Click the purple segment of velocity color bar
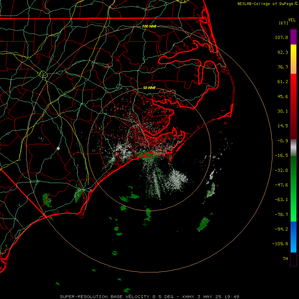 click(293, 37)
